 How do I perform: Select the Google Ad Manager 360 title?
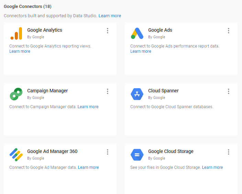(52, 151)
